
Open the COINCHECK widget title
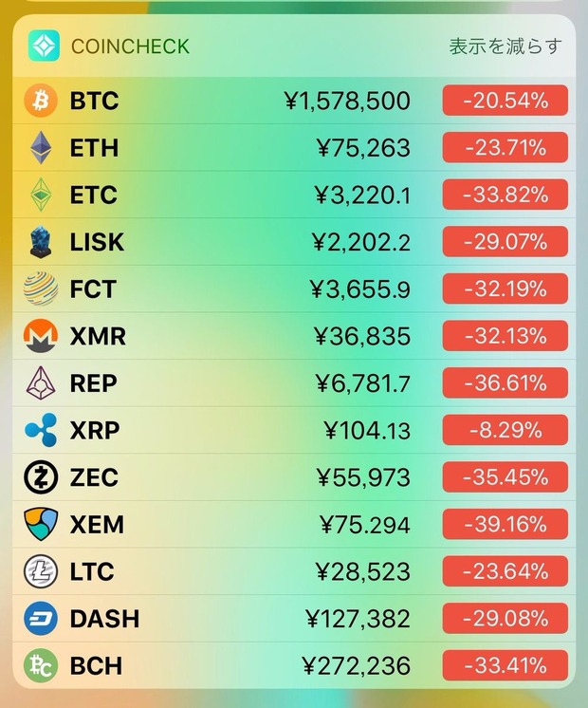pos(130,47)
